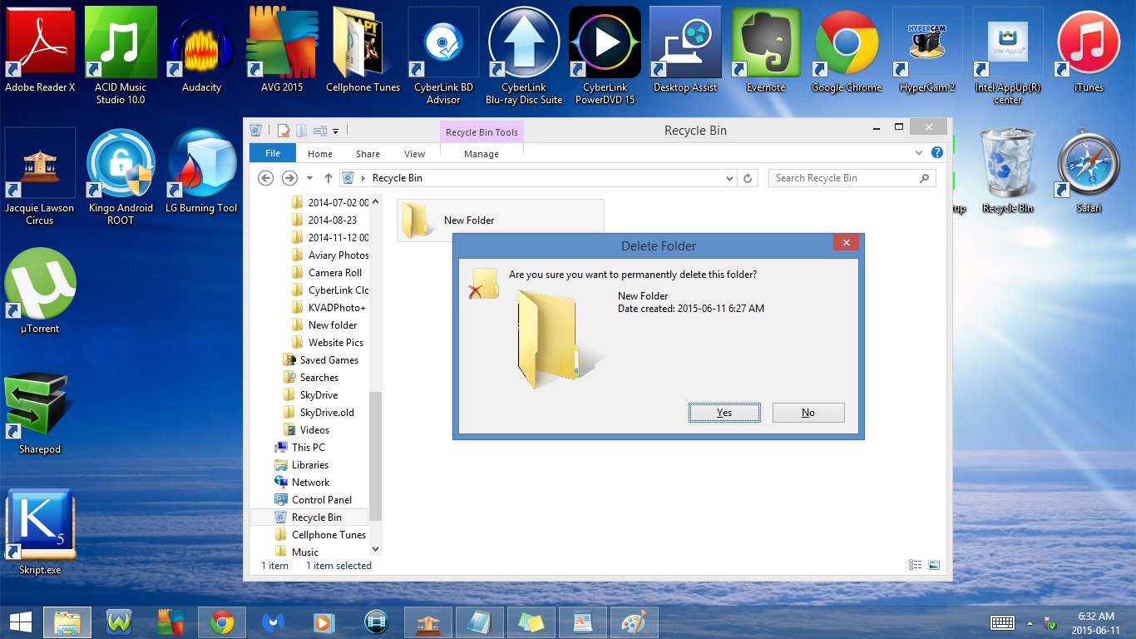Go back in Explorer navigation

(266, 178)
